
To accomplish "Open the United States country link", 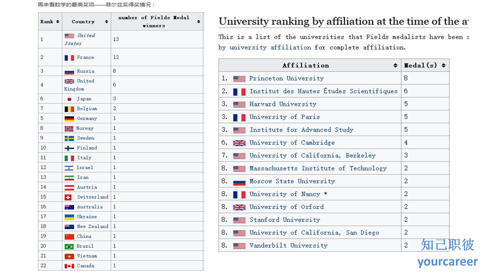I will click(x=80, y=39).
